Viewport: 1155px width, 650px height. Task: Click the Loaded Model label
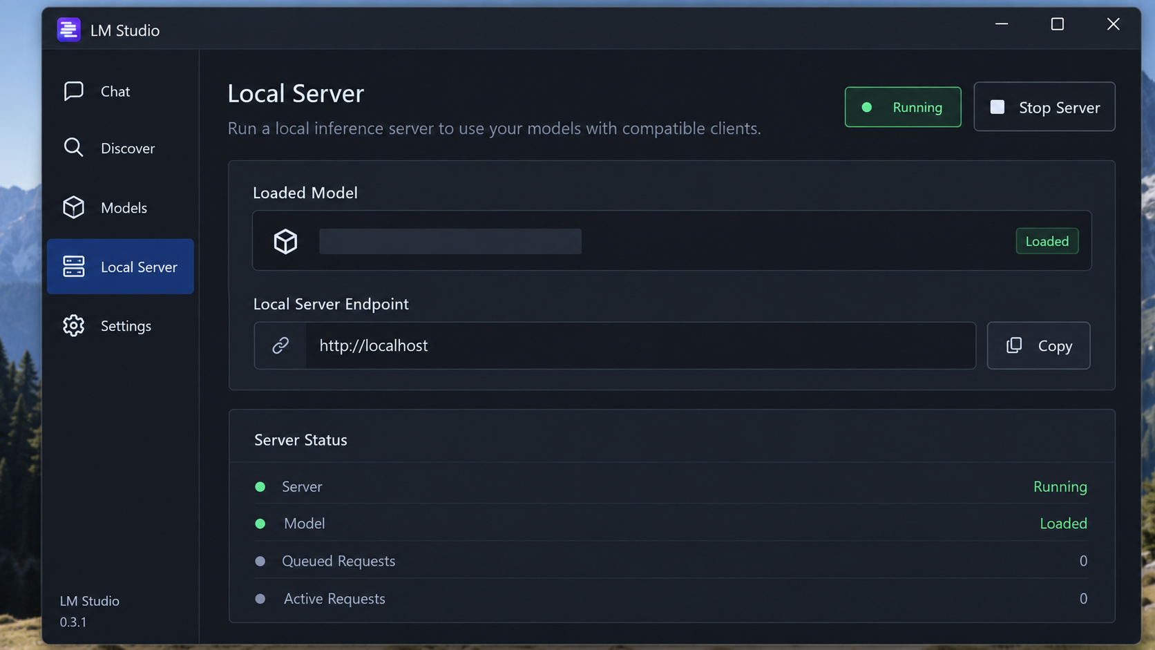305,193
